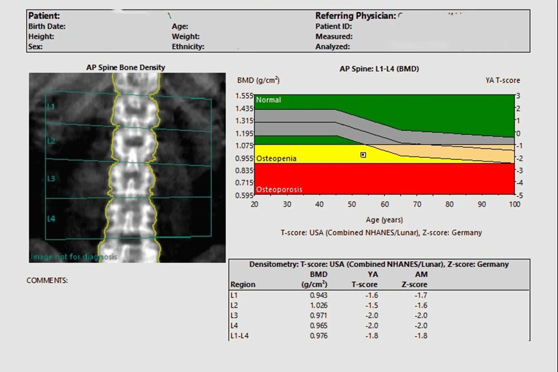Click the L3 BMD value 0.971

318,316
